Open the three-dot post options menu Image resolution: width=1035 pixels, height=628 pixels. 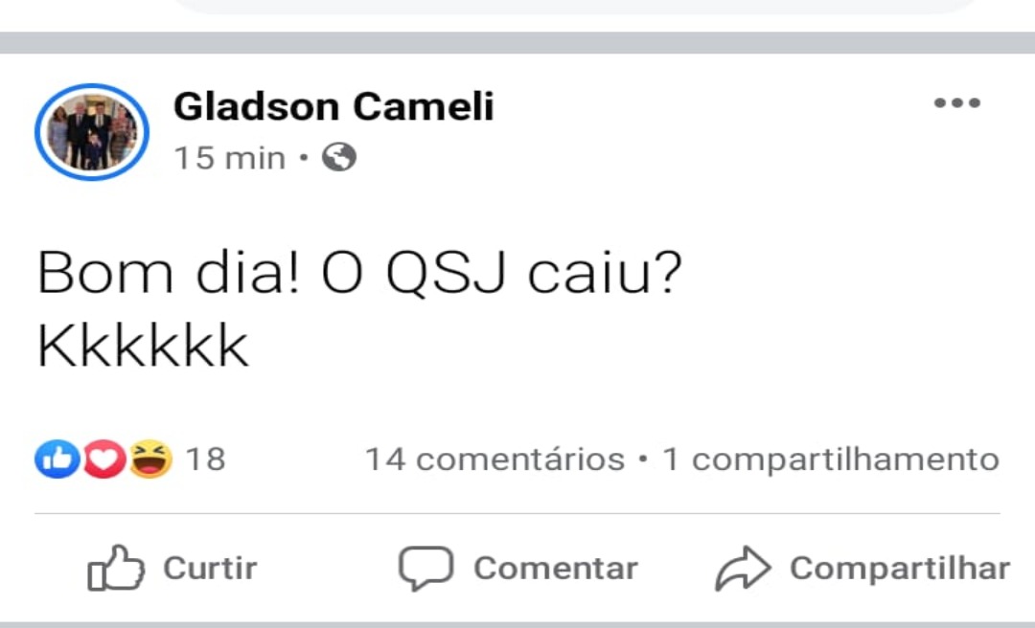[957, 103]
